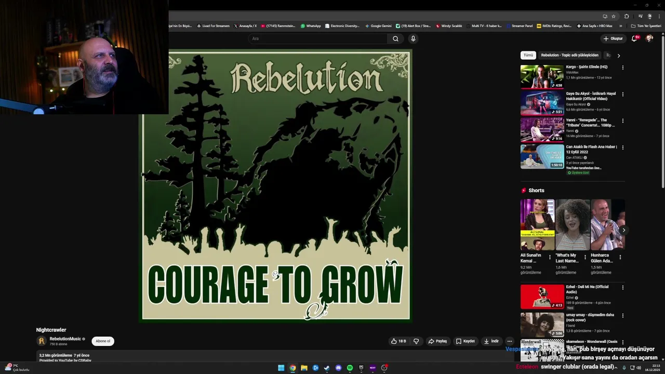Screen dimensions: 665x374
Task: Open options for the Ali Sunal short
Action: [550, 257]
